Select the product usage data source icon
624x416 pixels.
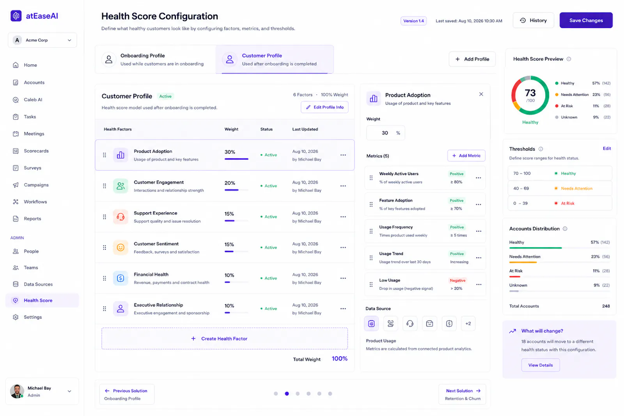371,324
